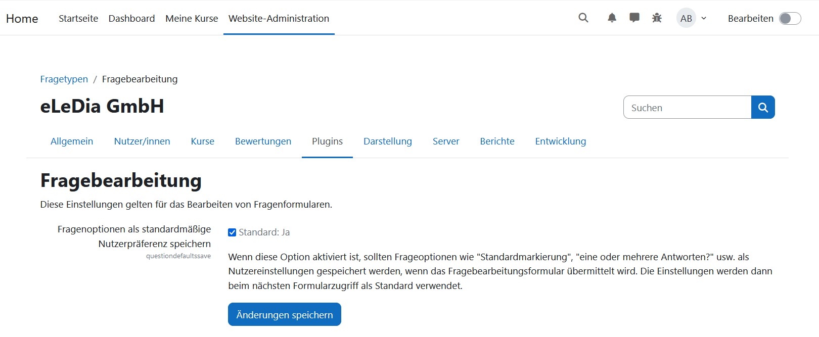This screenshot has width=819, height=337.
Task: Follow the Fragetypen breadcrumb link
Action: (x=64, y=79)
